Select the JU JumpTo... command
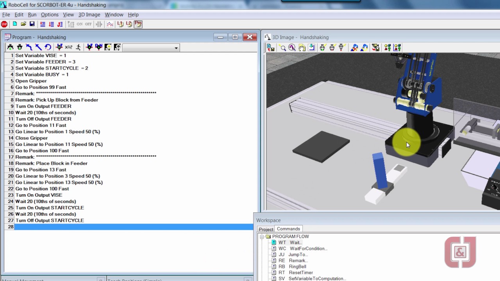Image resolution: width=500 pixels, height=281 pixels. pos(293,254)
